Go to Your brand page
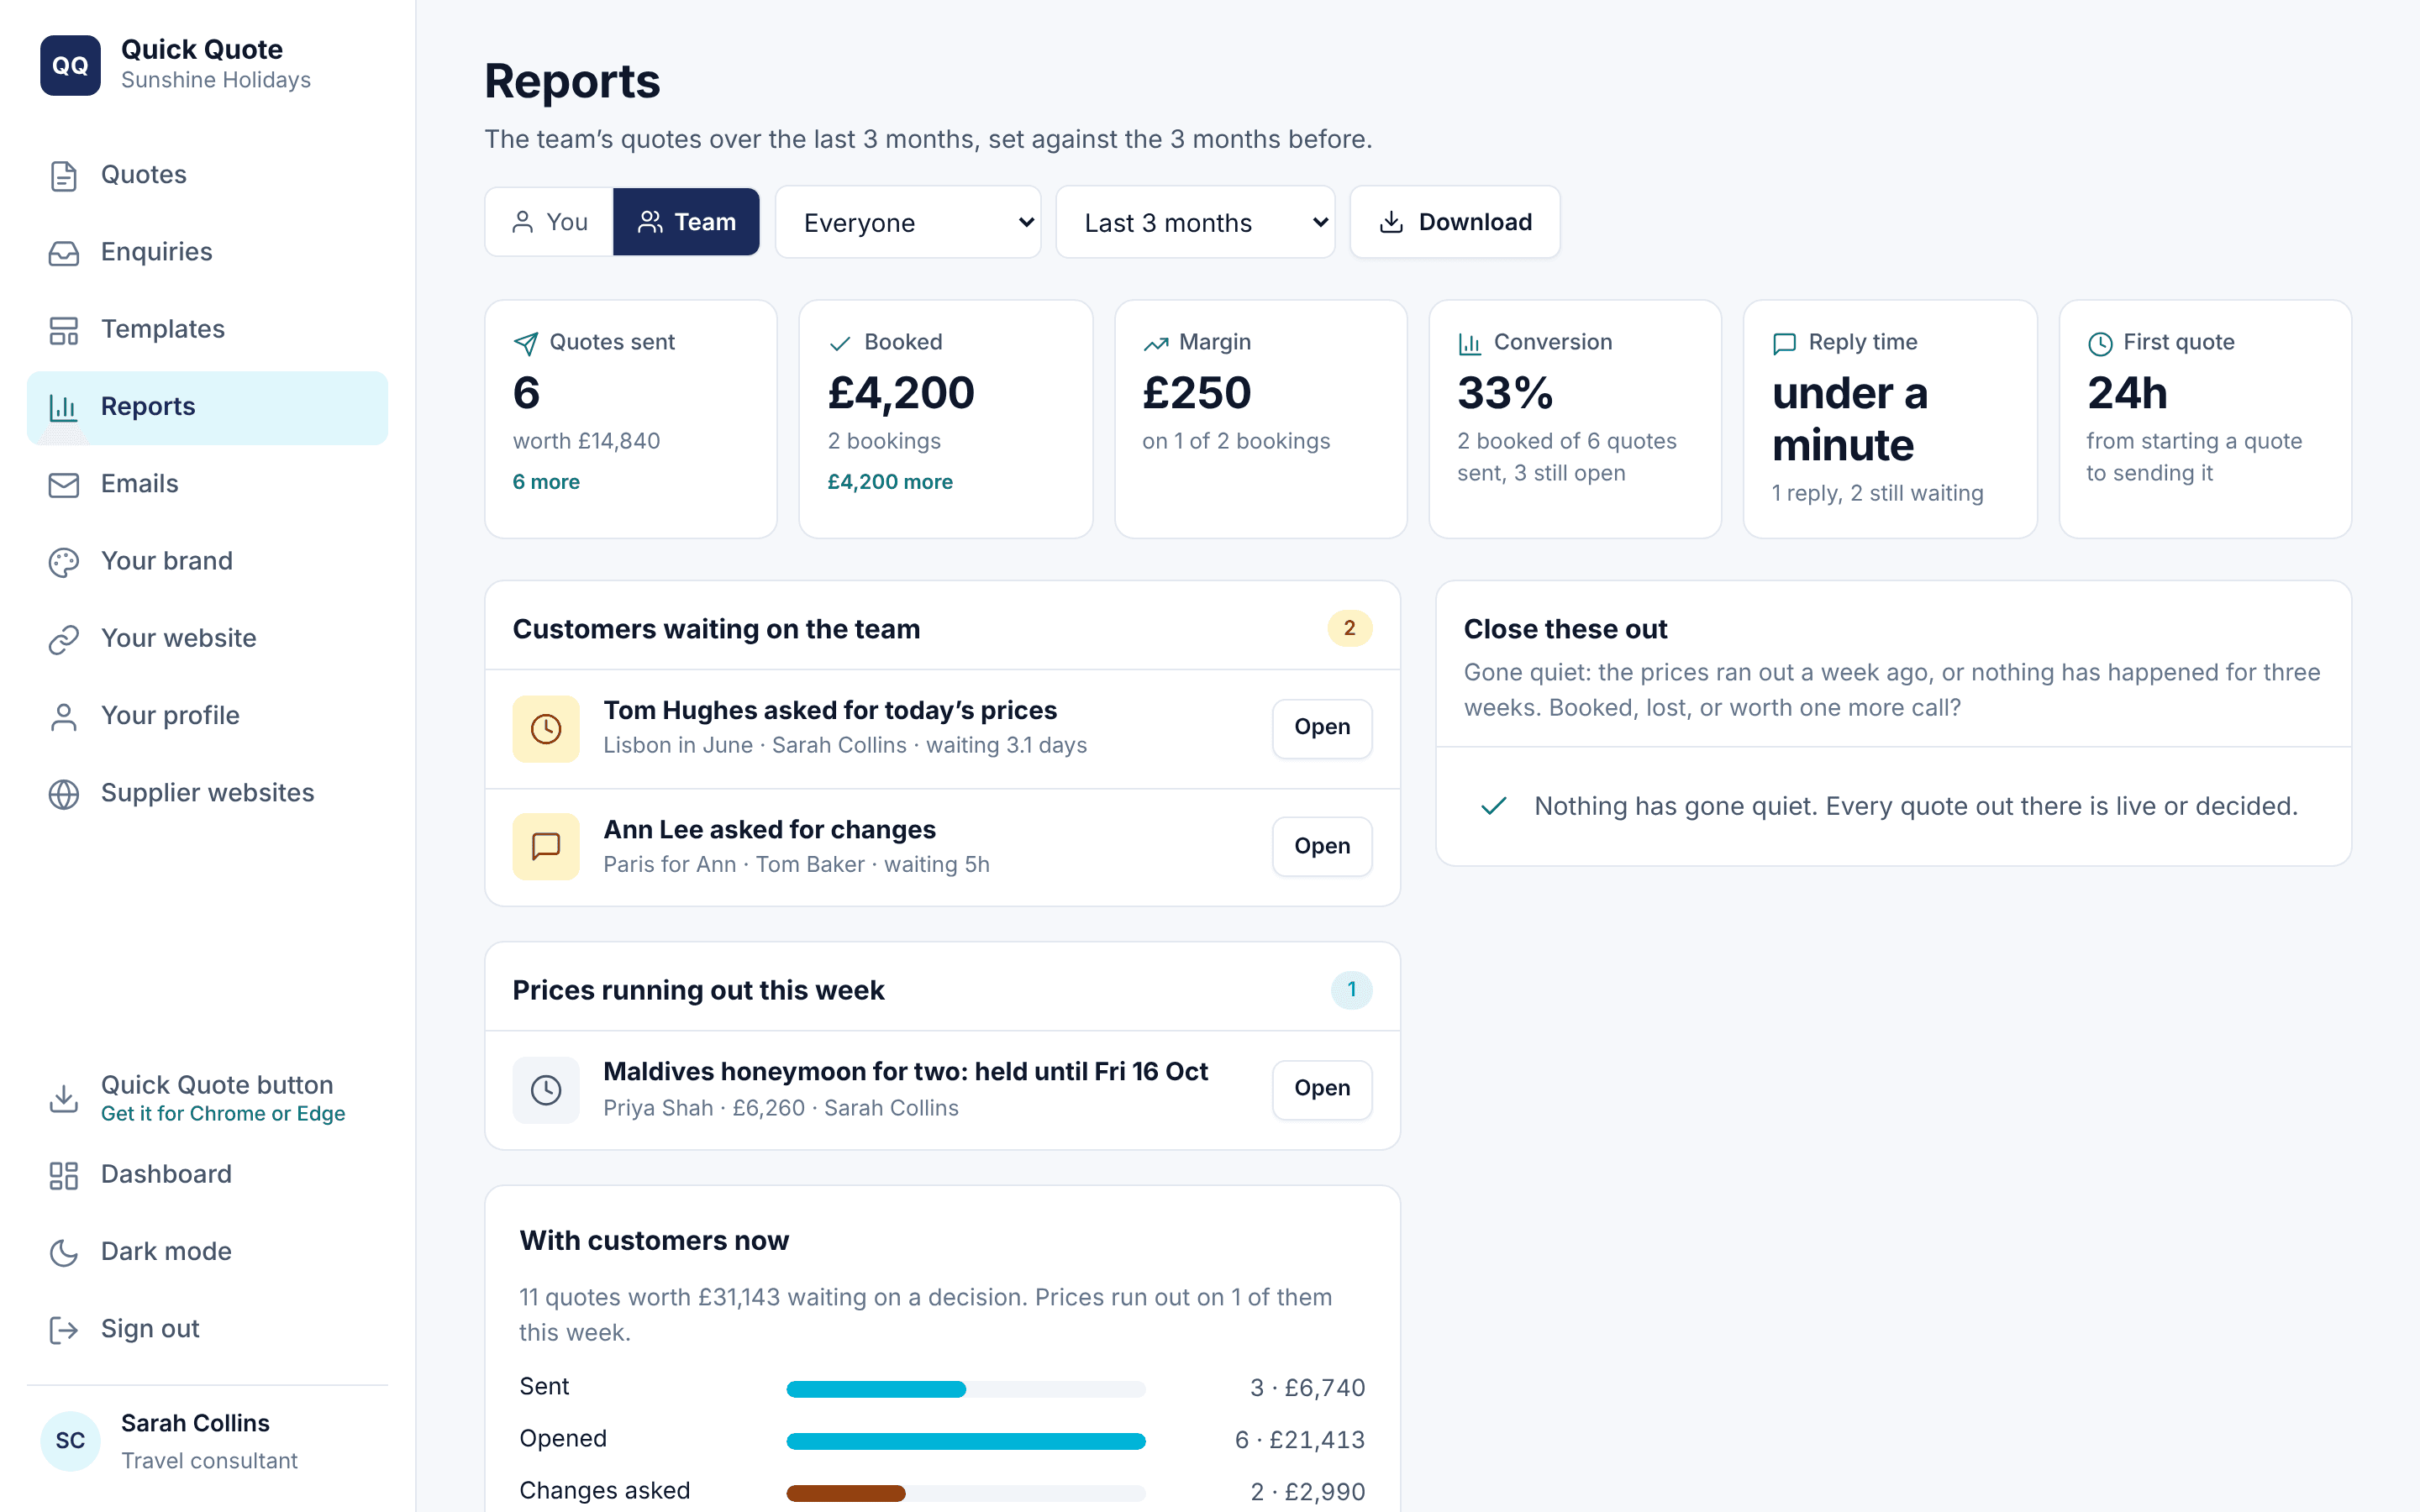The width and height of the screenshot is (2420, 1512). click(x=207, y=561)
